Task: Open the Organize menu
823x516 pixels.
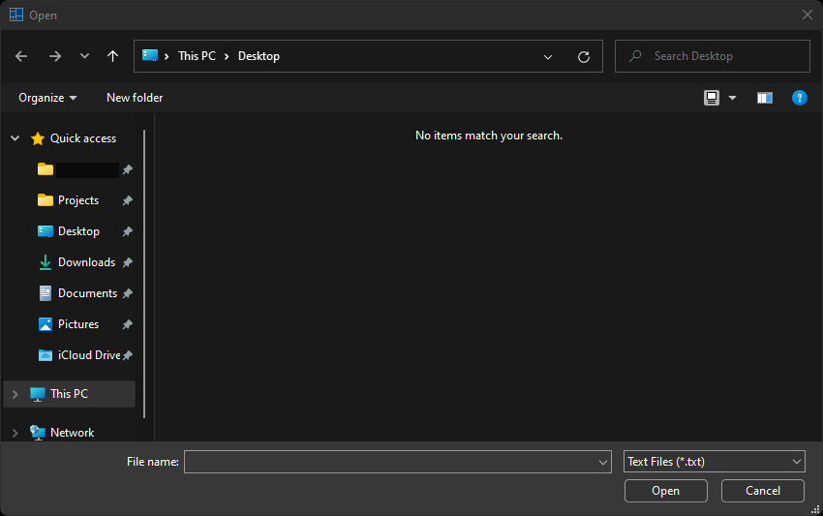Action: (46, 98)
